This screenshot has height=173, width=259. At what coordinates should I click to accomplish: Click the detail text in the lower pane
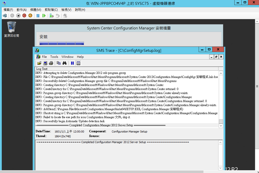click(113, 142)
